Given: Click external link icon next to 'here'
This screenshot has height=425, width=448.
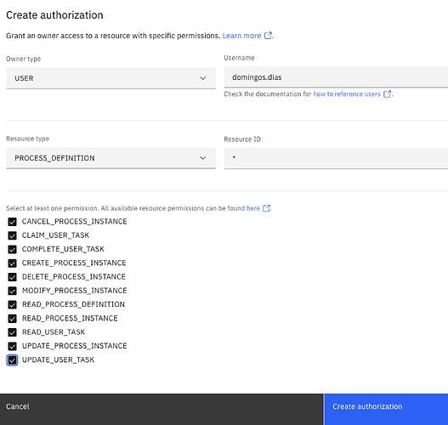Looking at the screenshot, I should (266, 208).
